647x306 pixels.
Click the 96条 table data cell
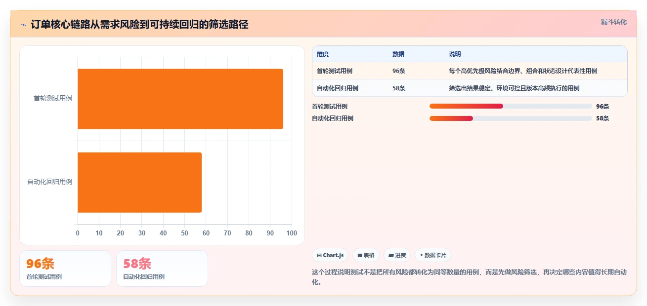[x=399, y=71]
